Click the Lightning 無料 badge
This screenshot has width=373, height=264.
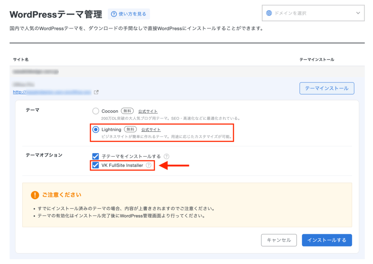tap(130, 129)
